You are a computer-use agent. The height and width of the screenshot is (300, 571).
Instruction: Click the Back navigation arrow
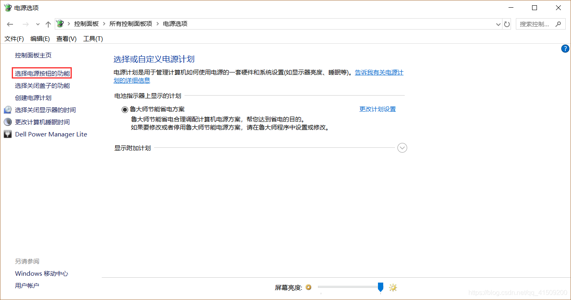click(x=10, y=24)
